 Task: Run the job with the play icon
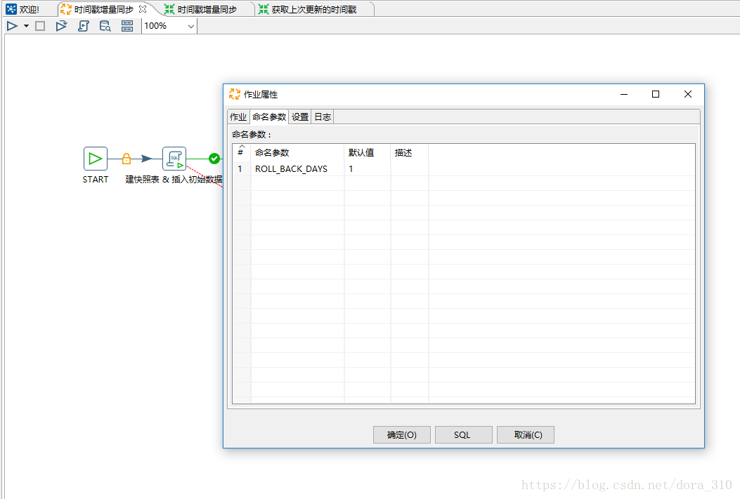(12, 26)
